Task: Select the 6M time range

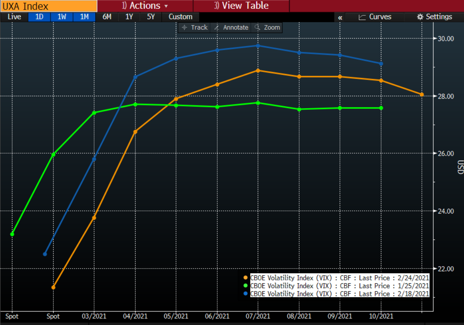Action: [107, 17]
